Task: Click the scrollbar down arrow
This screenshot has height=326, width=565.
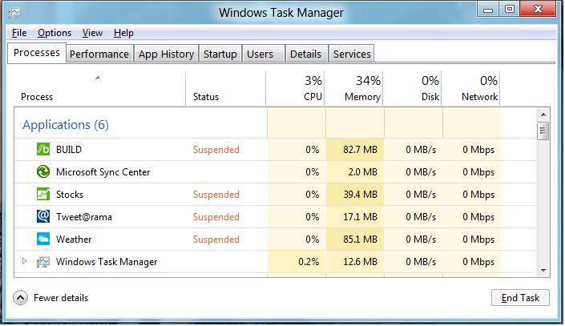Action: pos(543,270)
